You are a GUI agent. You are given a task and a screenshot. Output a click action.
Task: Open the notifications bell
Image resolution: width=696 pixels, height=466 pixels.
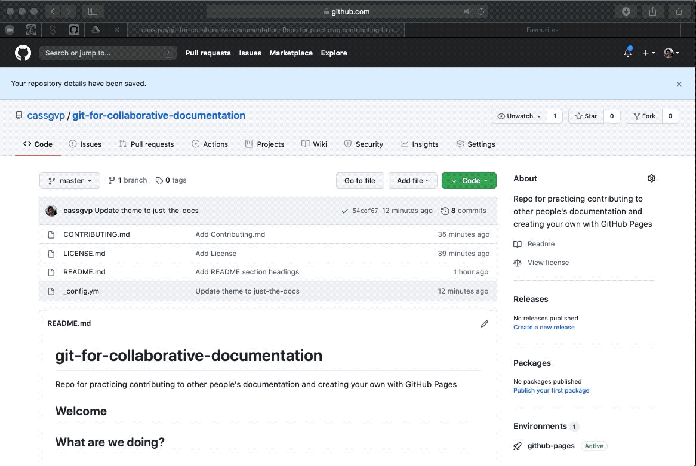click(627, 53)
